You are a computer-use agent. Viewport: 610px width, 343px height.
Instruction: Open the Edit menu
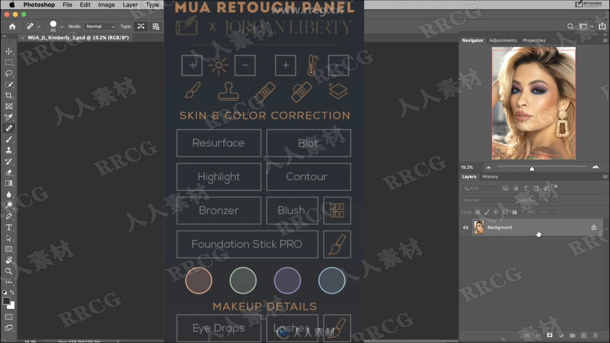pyautogui.click(x=85, y=5)
